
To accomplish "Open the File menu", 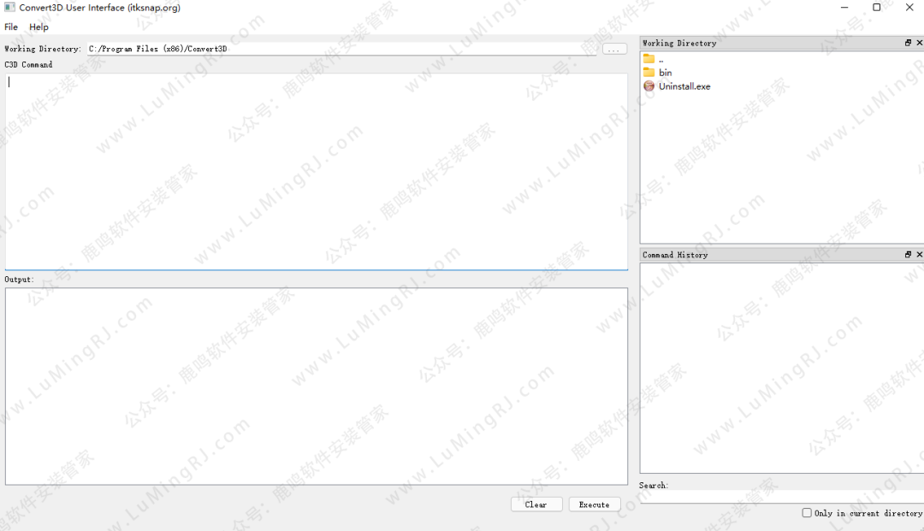I will [x=11, y=27].
